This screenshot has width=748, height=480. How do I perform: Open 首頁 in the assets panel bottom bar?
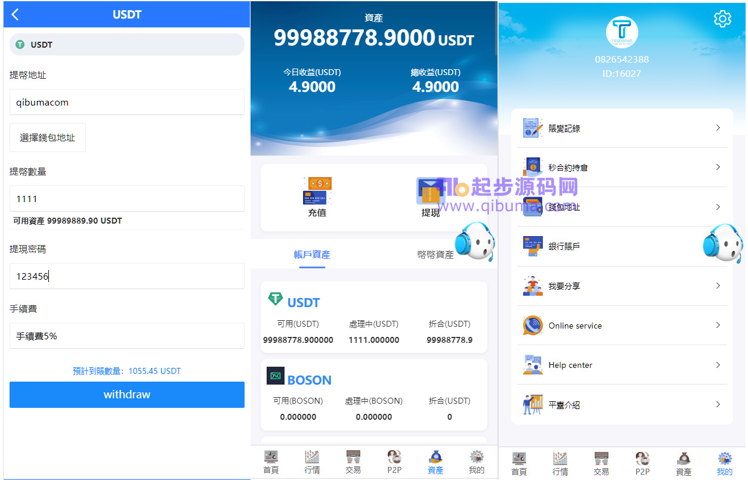point(271,462)
